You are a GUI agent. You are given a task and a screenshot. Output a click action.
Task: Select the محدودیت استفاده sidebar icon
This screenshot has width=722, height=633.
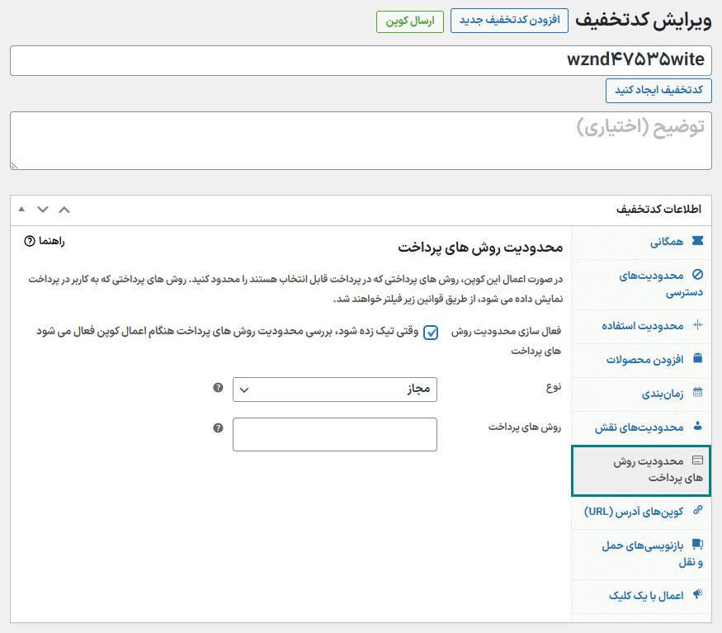point(699,323)
